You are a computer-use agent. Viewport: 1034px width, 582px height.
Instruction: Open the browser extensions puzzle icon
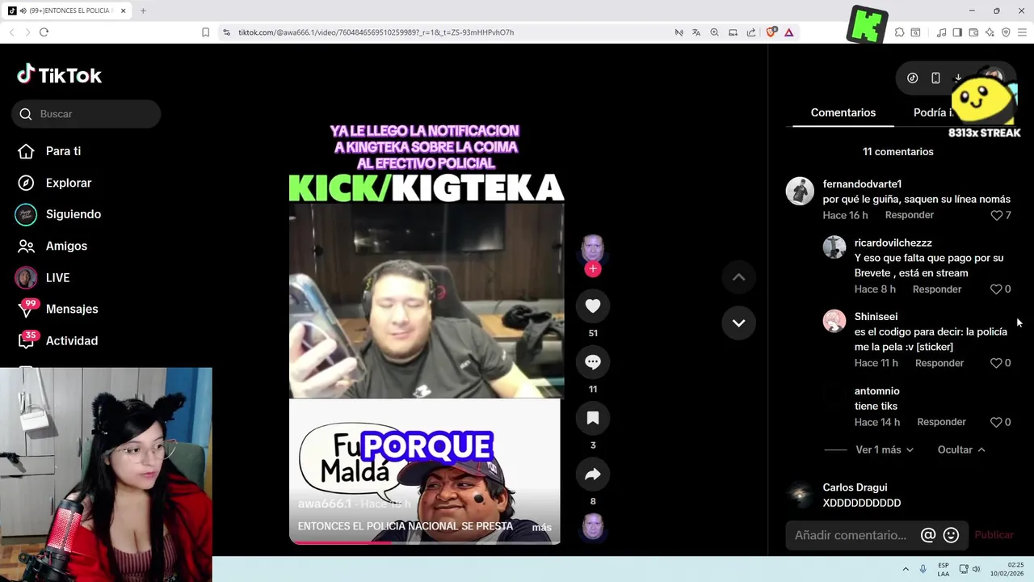click(899, 32)
